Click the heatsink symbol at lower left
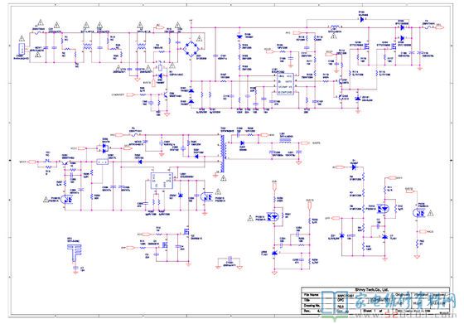 pos(75,253)
